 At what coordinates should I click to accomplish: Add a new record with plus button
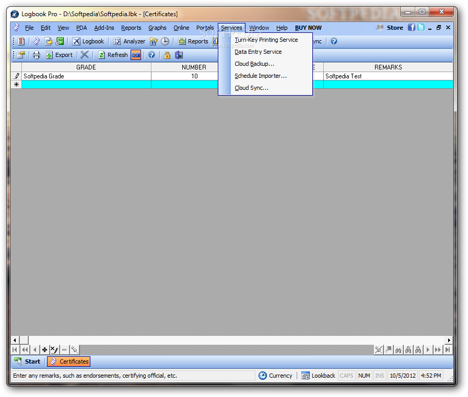click(44, 349)
